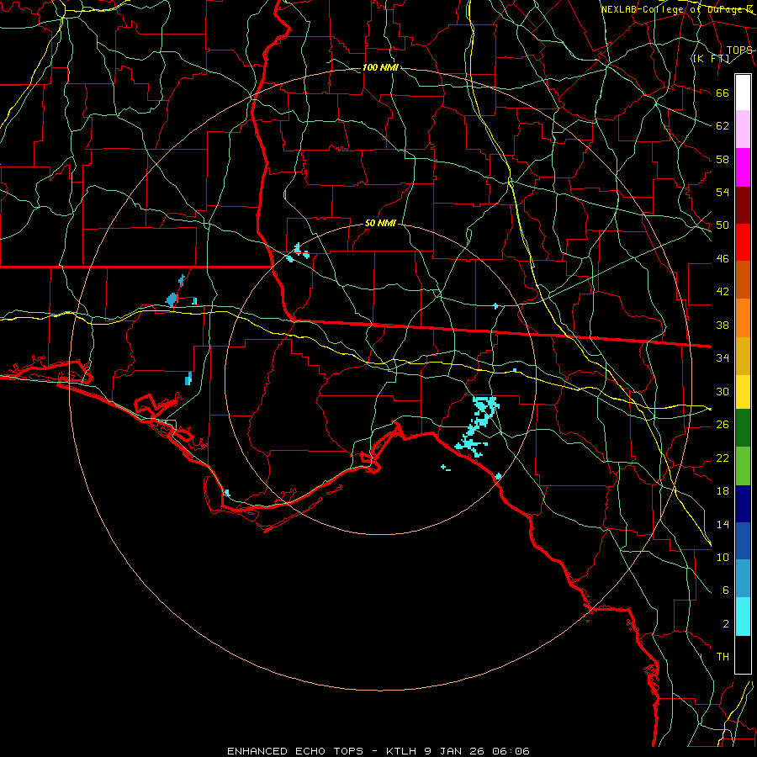
Task: Click the K FT units label
Action: 711,59
